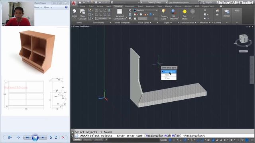Rotate clockwise in Photo Viewer
Viewport: 255px width, 143px height.
click(x=56, y=137)
